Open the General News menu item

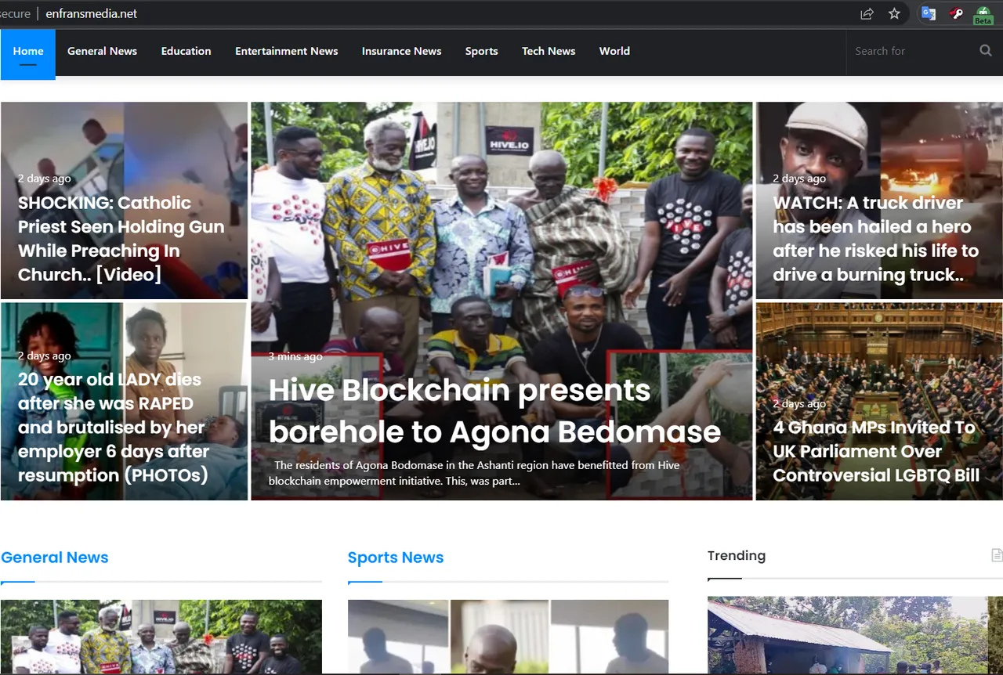[x=102, y=51]
